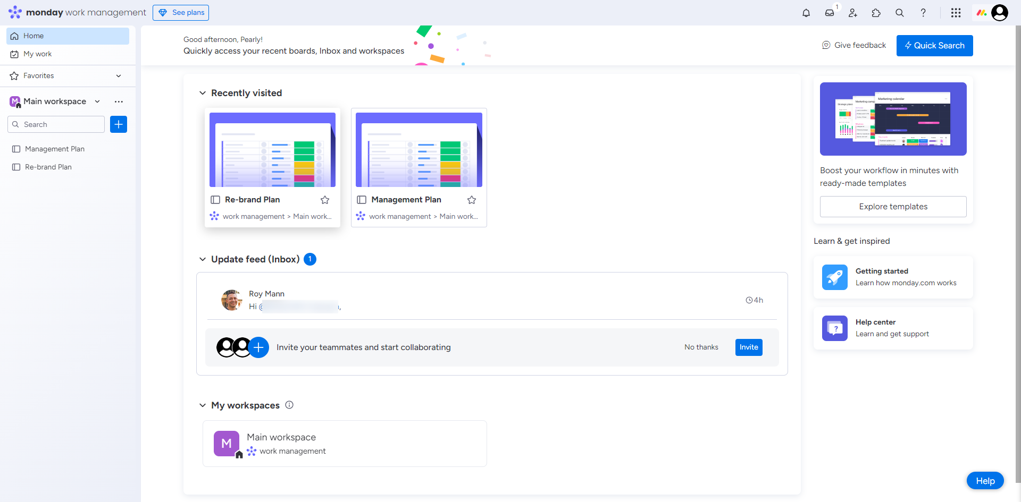Open the Main workspace card
The height and width of the screenshot is (502, 1021).
pyautogui.click(x=345, y=444)
